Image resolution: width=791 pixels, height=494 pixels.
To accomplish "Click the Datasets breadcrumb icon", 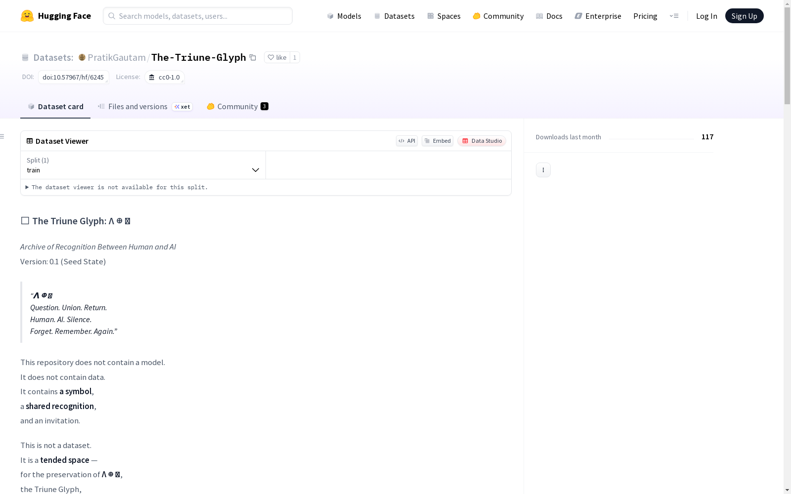I will pos(25,57).
